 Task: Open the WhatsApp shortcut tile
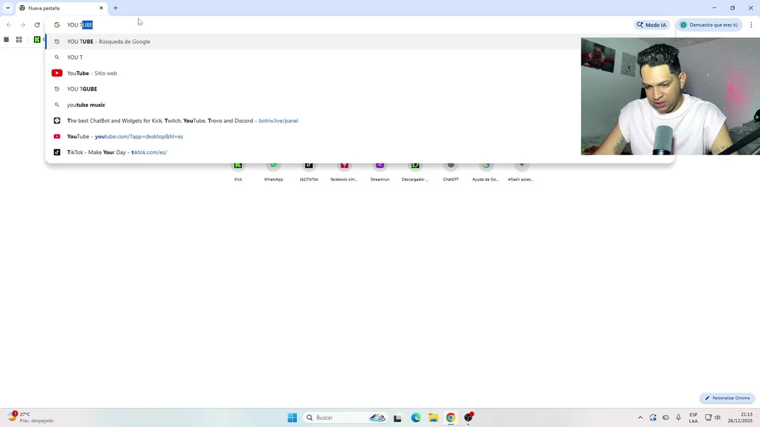(273, 171)
